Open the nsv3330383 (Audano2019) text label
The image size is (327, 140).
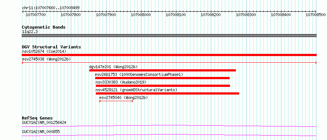coord(121,82)
